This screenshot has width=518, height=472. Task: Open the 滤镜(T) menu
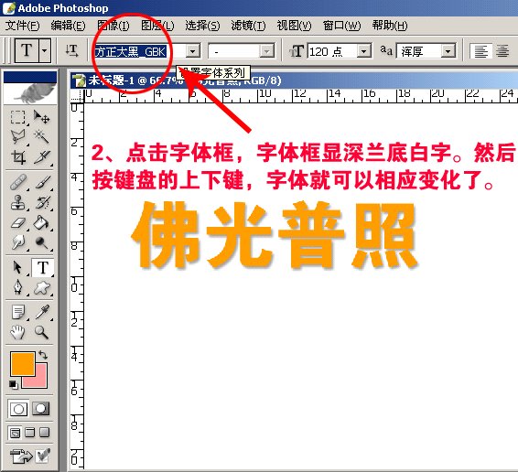point(248,26)
